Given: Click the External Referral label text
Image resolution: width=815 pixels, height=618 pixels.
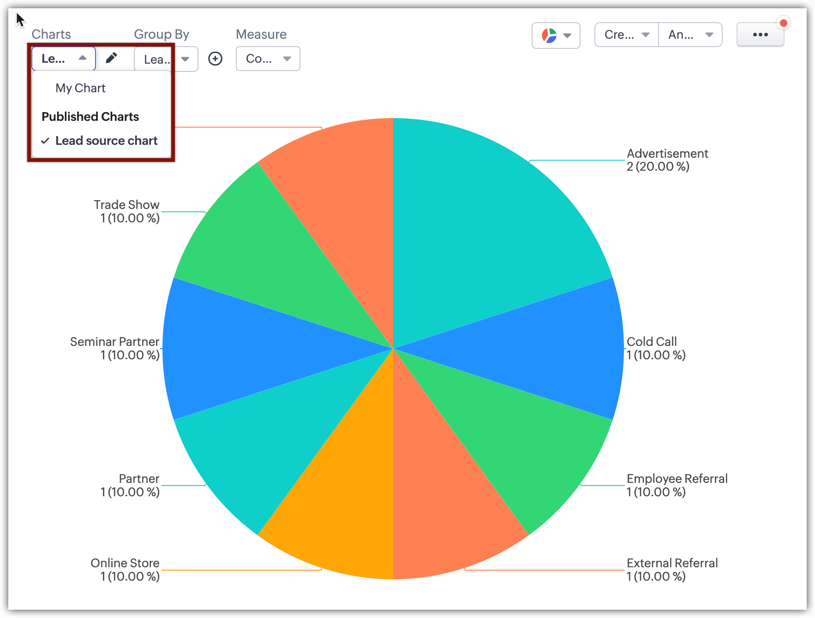Looking at the screenshot, I should [x=671, y=563].
